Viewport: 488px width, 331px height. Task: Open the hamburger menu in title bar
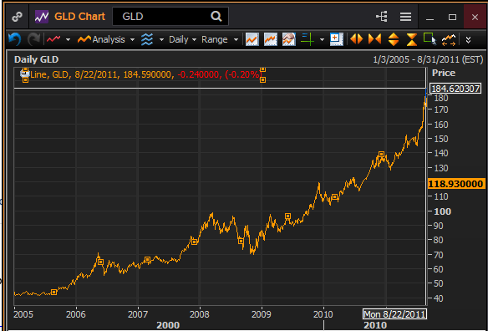click(405, 17)
